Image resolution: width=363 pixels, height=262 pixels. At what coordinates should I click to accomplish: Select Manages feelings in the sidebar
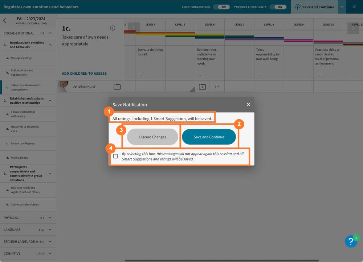[21, 58]
